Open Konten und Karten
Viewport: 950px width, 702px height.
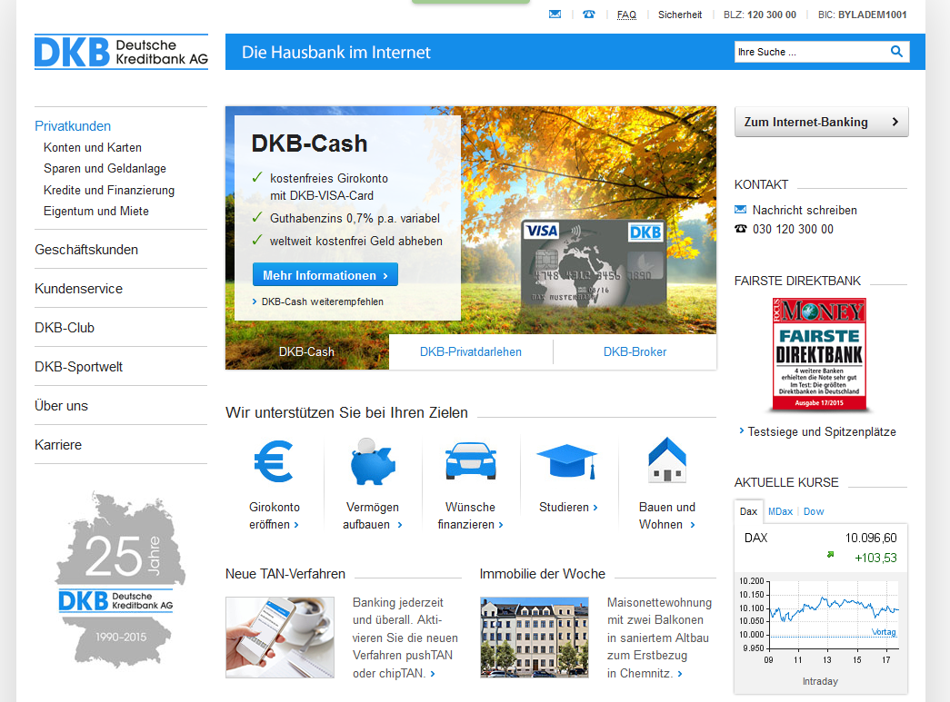click(x=93, y=148)
